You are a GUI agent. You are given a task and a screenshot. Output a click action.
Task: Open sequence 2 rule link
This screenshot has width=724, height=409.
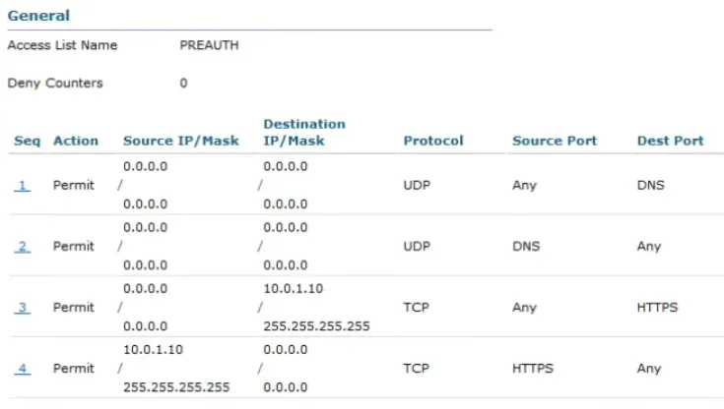pyautogui.click(x=23, y=247)
